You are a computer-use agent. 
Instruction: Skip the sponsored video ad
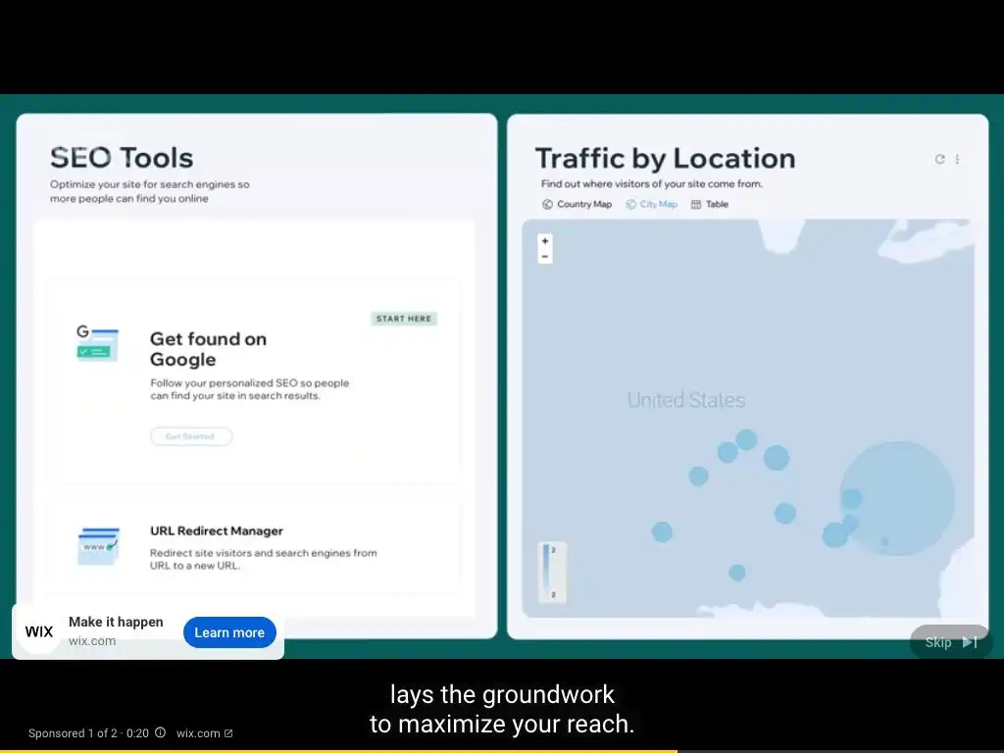click(x=950, y=642)
